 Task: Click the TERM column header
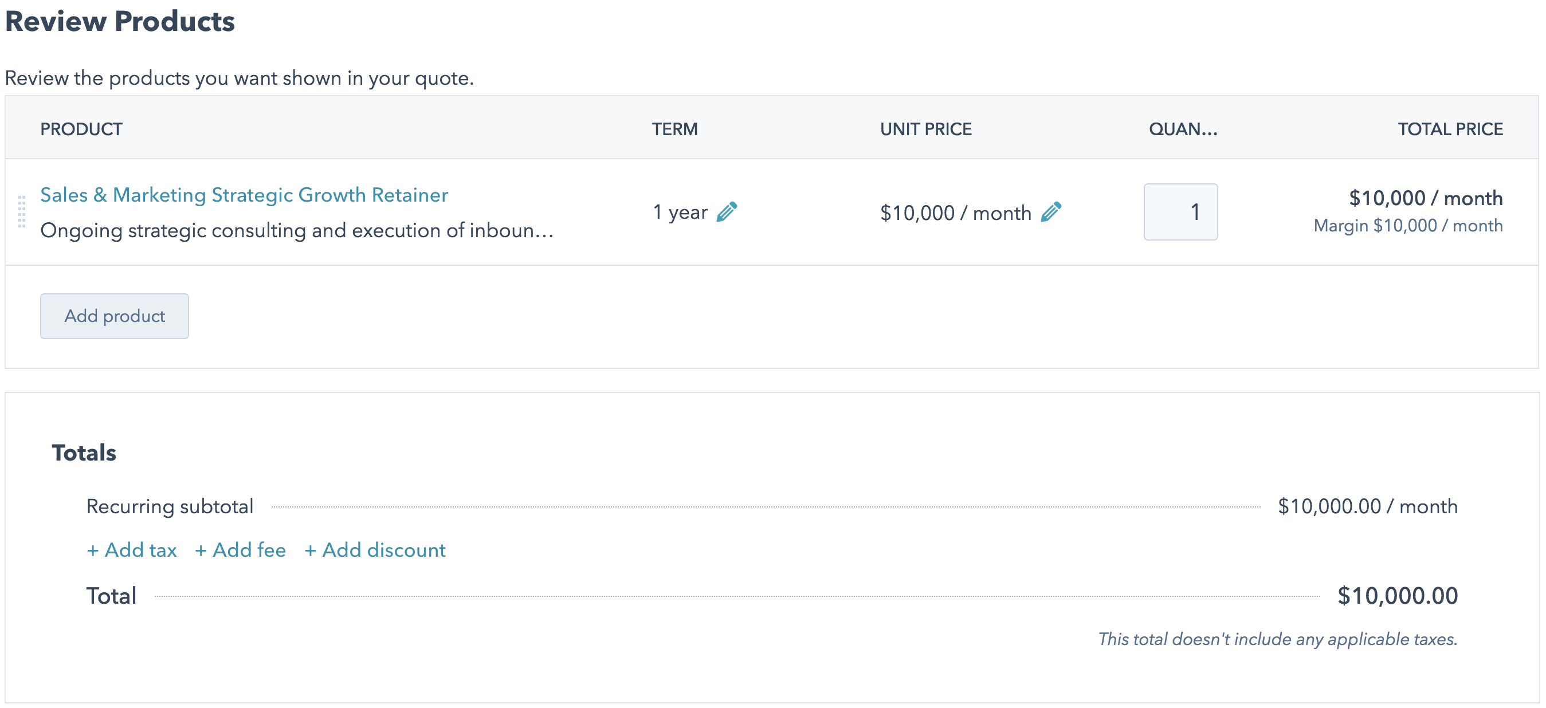coord(674,129)
